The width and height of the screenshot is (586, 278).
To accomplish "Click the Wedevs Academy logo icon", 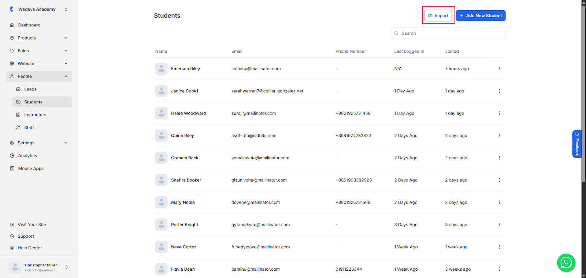I will (12, 9).
